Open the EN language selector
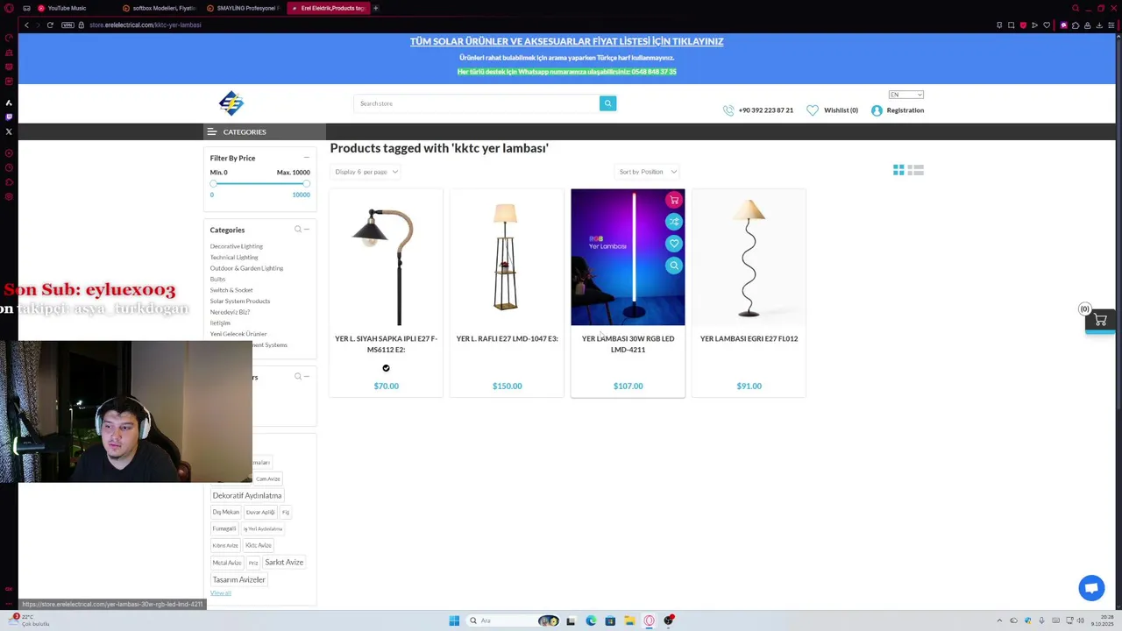Viewport: 1122px width, 631px height. [905, 95]
